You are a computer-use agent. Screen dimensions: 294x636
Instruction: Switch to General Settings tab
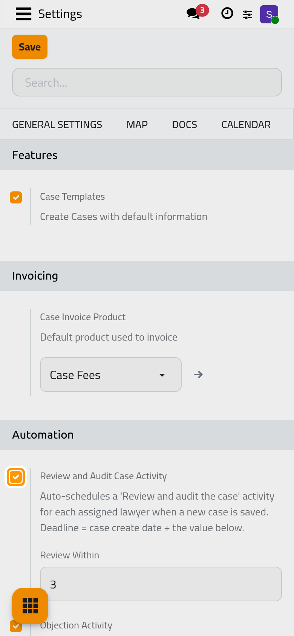57,125
